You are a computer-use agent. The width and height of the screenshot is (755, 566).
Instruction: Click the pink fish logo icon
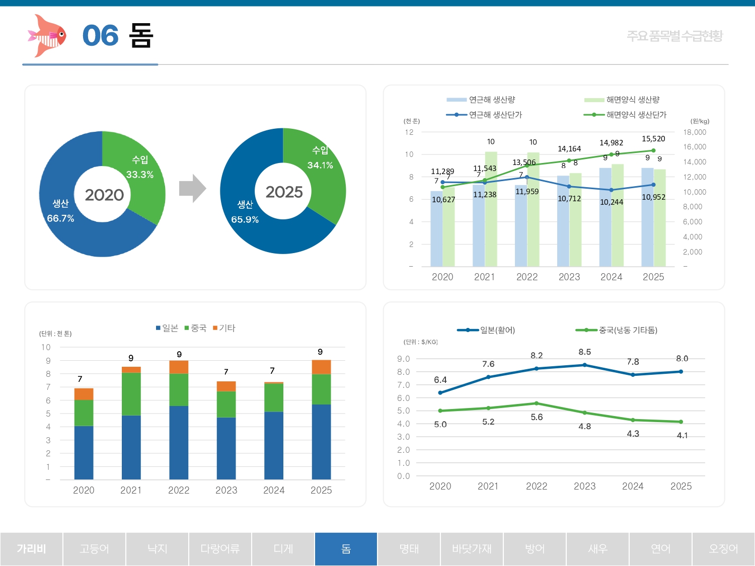[x=47, y=36]
